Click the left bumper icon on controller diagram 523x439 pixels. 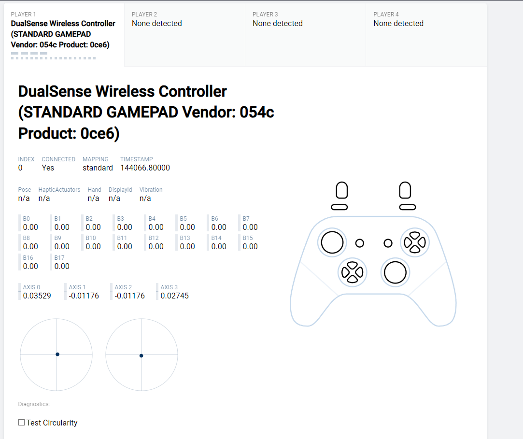pyautogui.click(x=339, y=207)
